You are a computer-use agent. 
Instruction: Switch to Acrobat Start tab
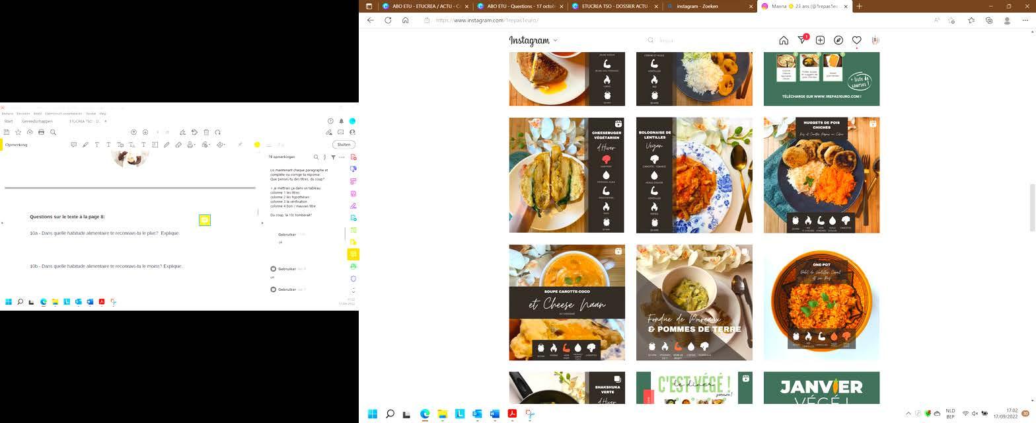(9, 121)
